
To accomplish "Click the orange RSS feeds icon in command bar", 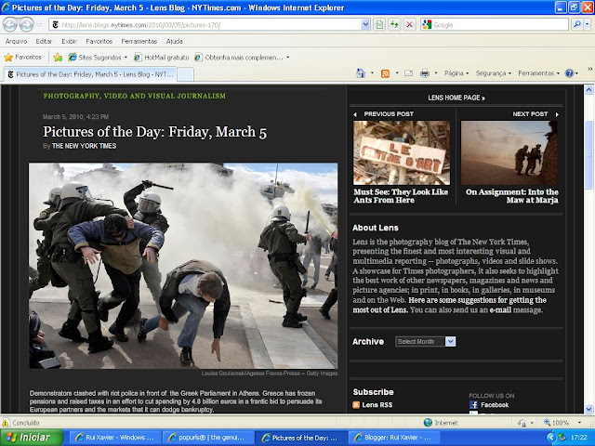I will (385, 73).
